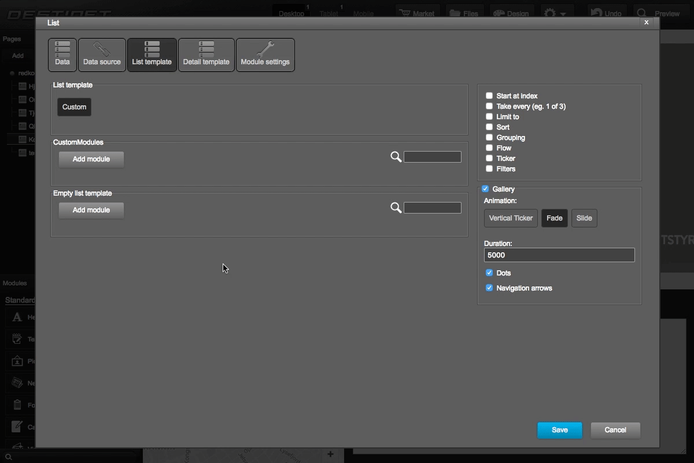The height and width of the screenshot is (463, 694).
Task: Open Preview via the magnifier icon
Action: 642,13
